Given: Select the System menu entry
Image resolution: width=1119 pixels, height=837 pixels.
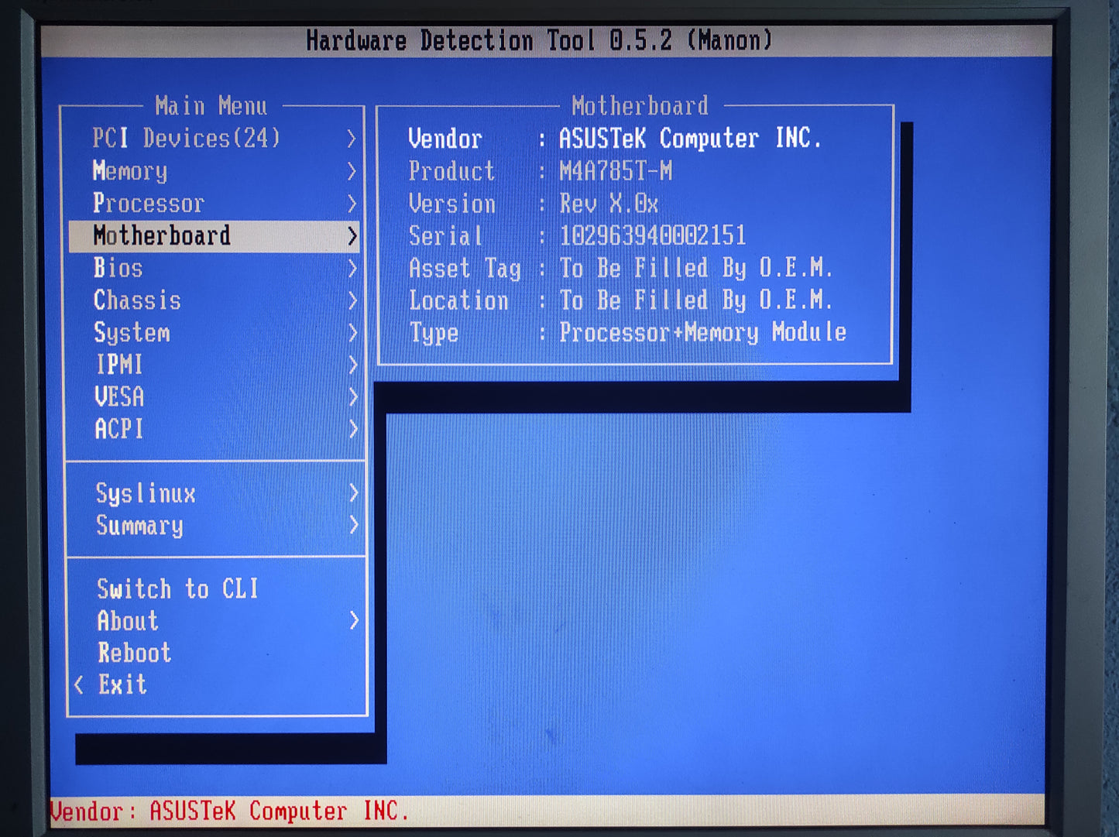Looking at the screenshot, I should (132, 333).
